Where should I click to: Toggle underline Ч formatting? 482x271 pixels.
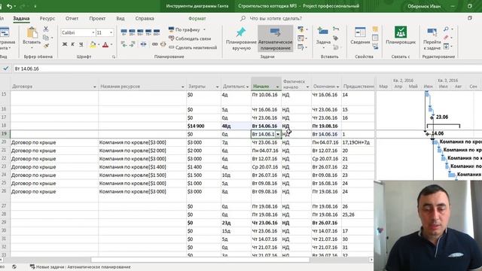[x=81, y=44]
